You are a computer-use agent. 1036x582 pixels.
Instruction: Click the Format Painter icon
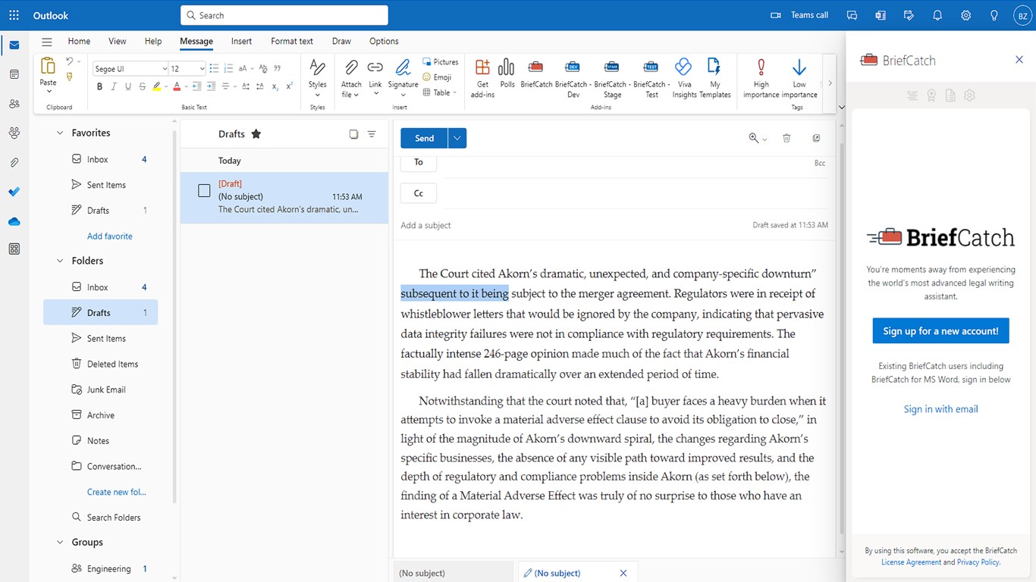coord(70,77)
